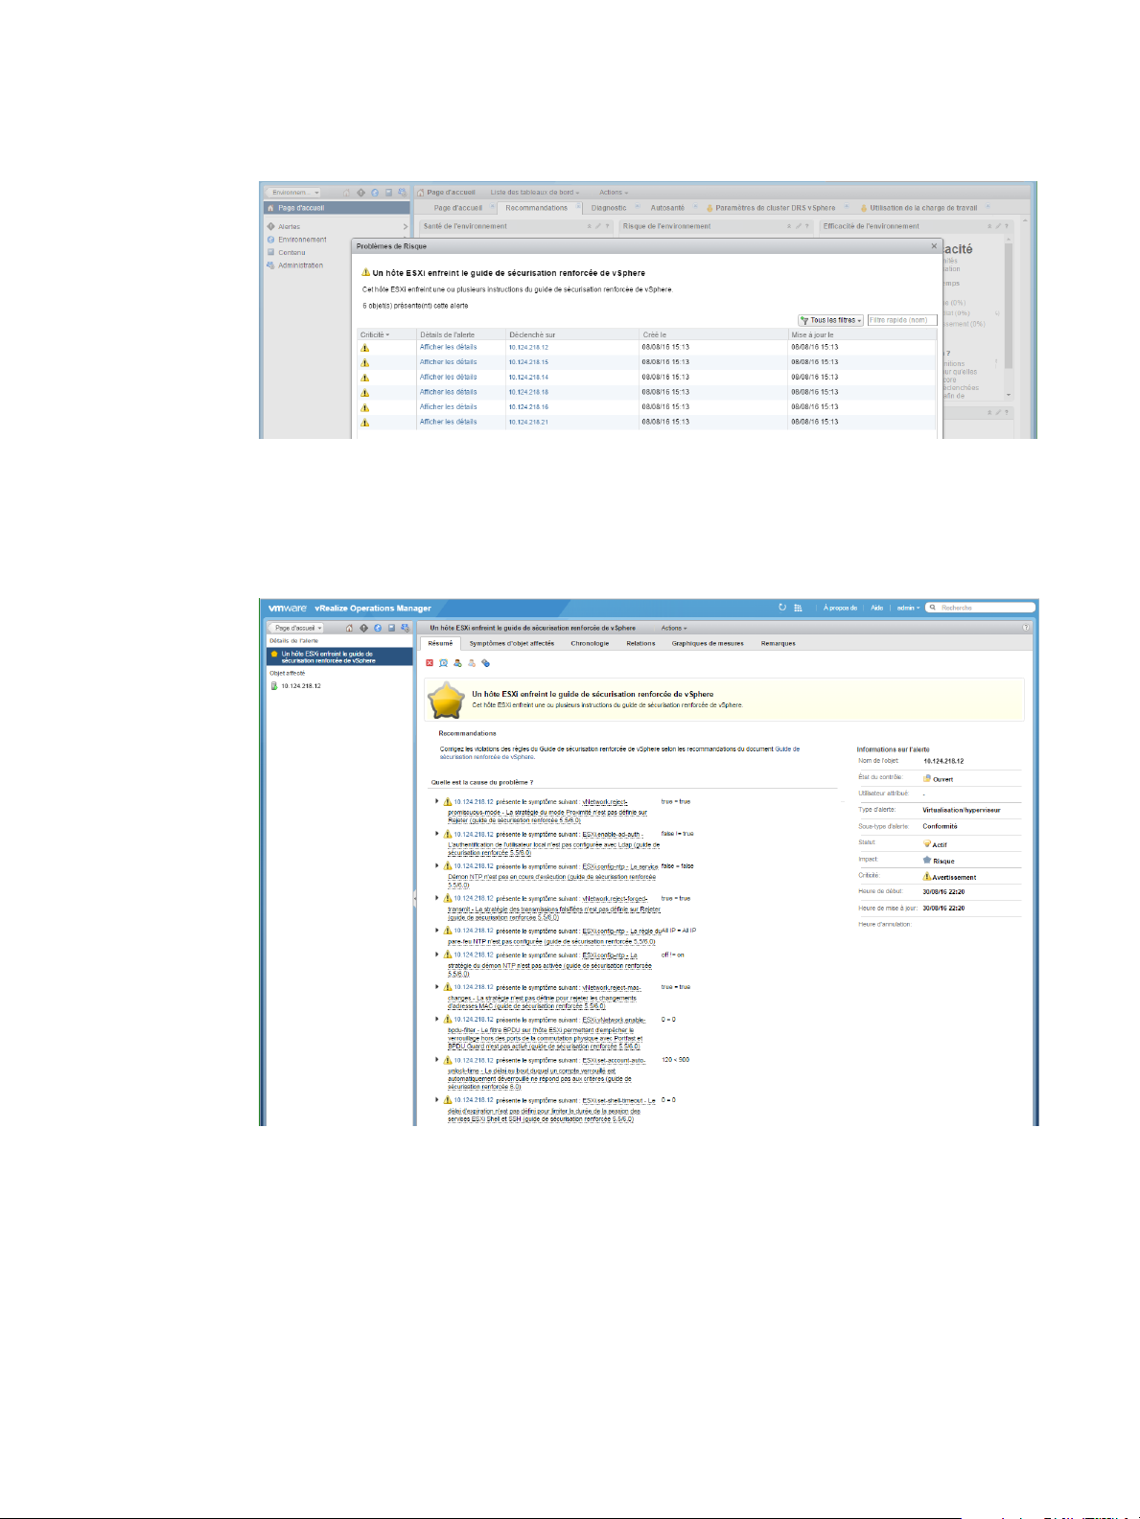Expand the ESXi.enable-ad-auth symptom row
The width and height of the screenshot is (1140, 1519).
pyautogui.click(x=436, y=834)
